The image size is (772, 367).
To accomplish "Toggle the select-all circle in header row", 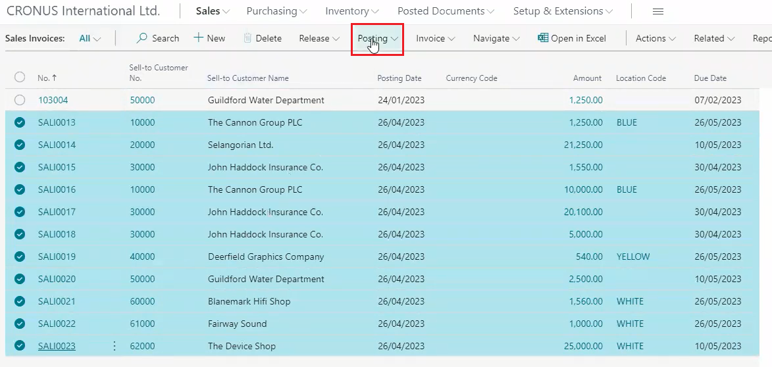I will pyautogui.click(x=20, y=78).
